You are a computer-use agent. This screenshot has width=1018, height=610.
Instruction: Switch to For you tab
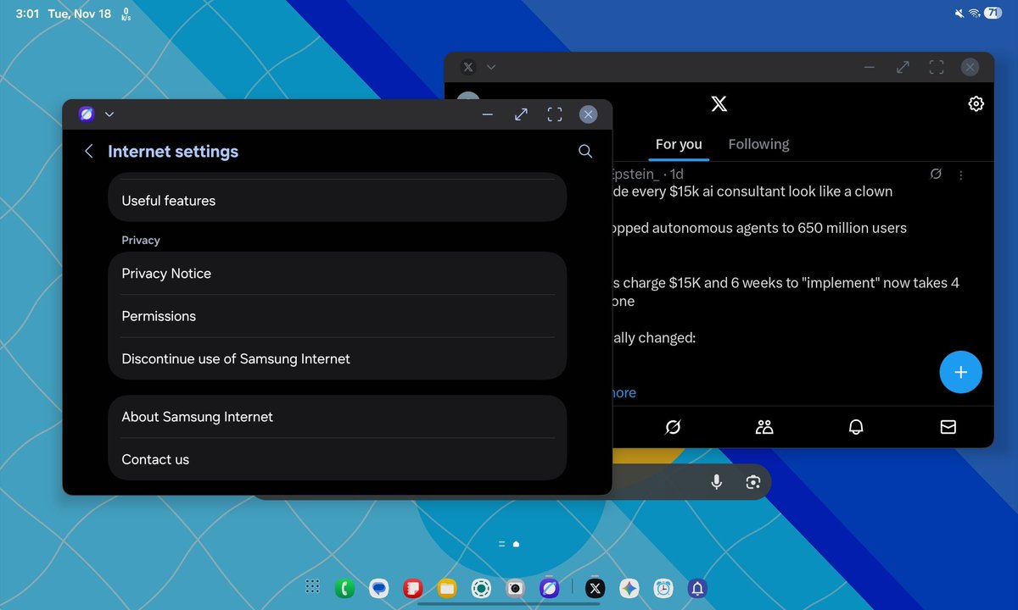click(x=679, y=144)
